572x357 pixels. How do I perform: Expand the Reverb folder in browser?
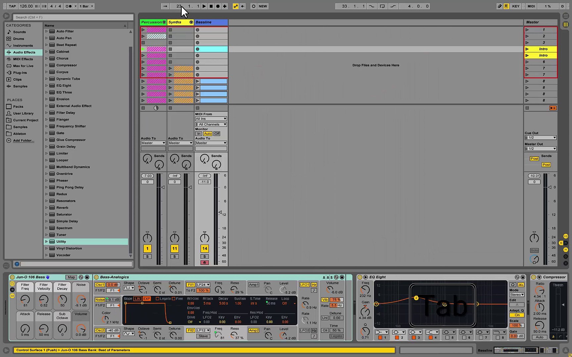(46, 208)
